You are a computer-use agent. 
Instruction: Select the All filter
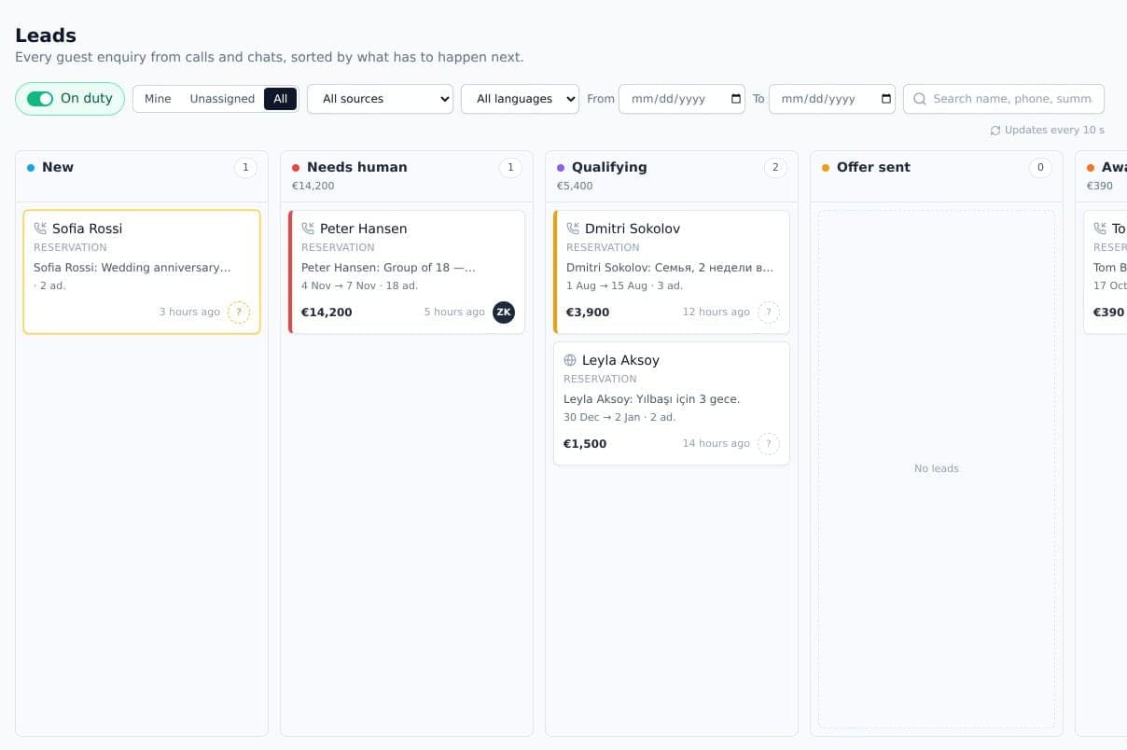[x=281, y=99]
